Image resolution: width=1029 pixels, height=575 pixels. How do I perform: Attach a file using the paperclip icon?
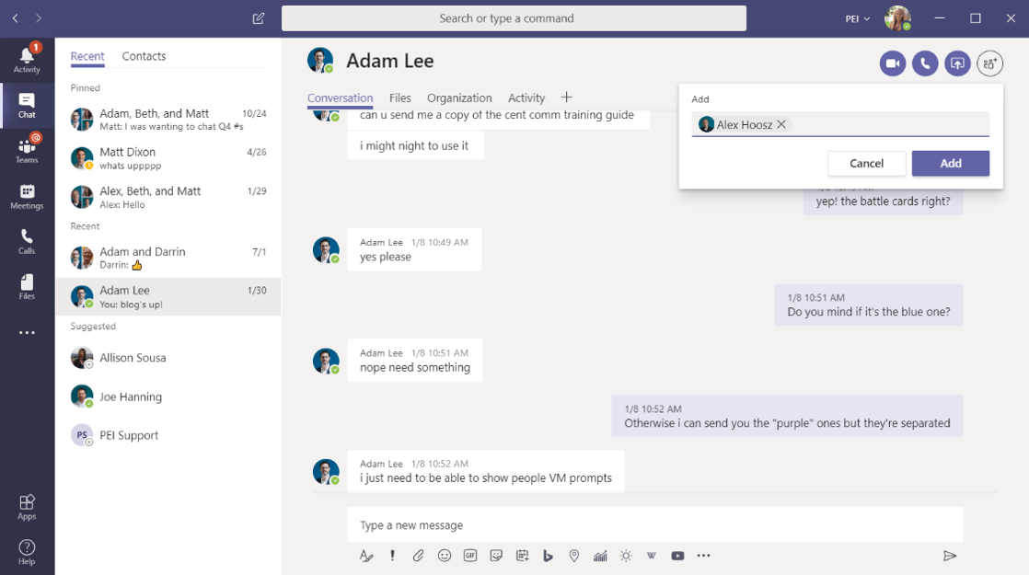click(x=418, y=556)
